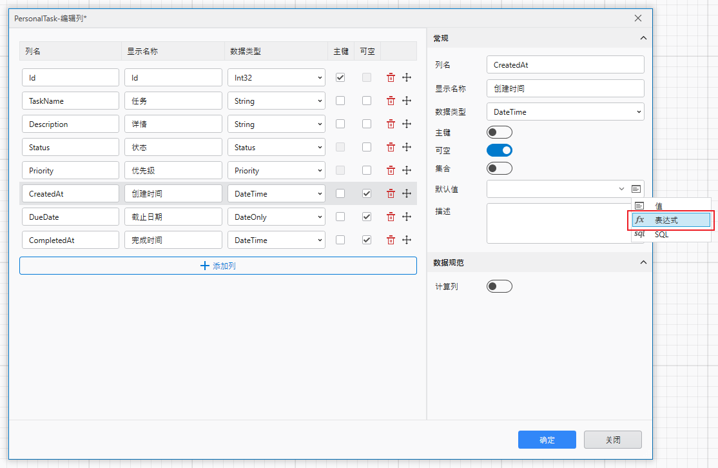Viewport: 718px width, 468px height.
Task: Open the default value type selector icon
Action: [x=637, y=188]
